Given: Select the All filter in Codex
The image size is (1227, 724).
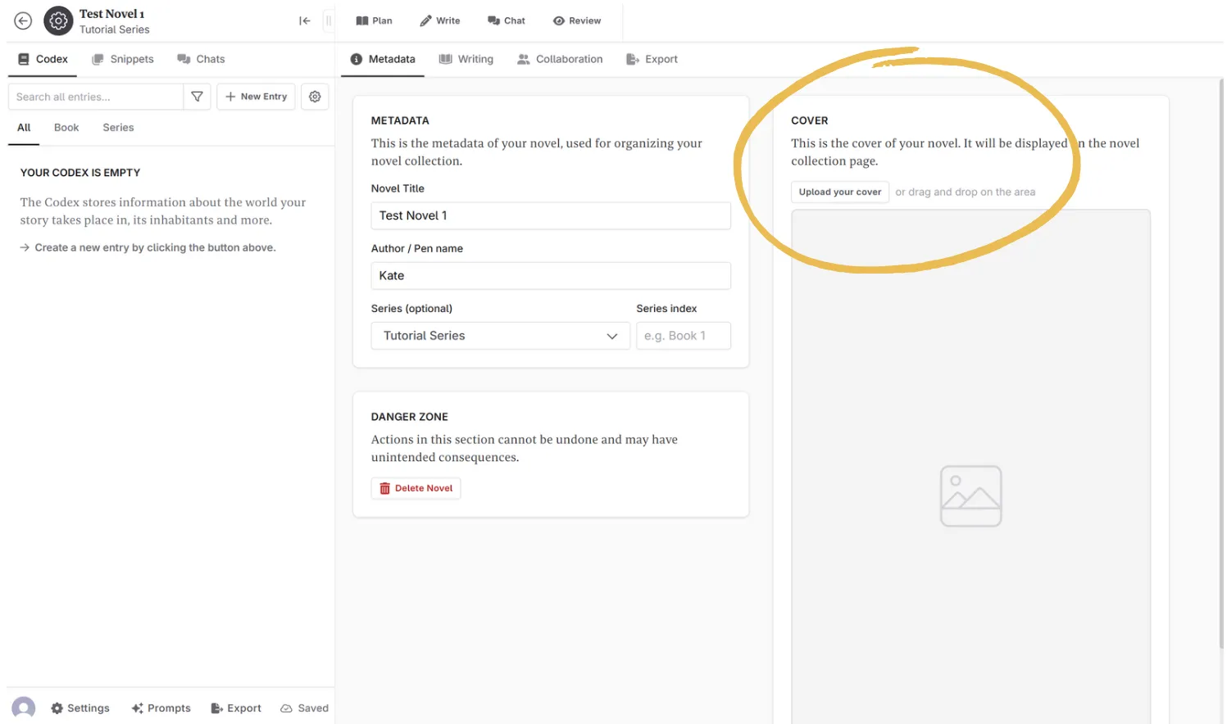Looking at the screenshot, I should 23,127.
